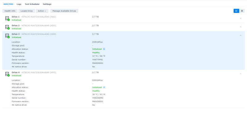Expand Drive 1 details chevron
The image size is (247, 115).
pos(241,18)
